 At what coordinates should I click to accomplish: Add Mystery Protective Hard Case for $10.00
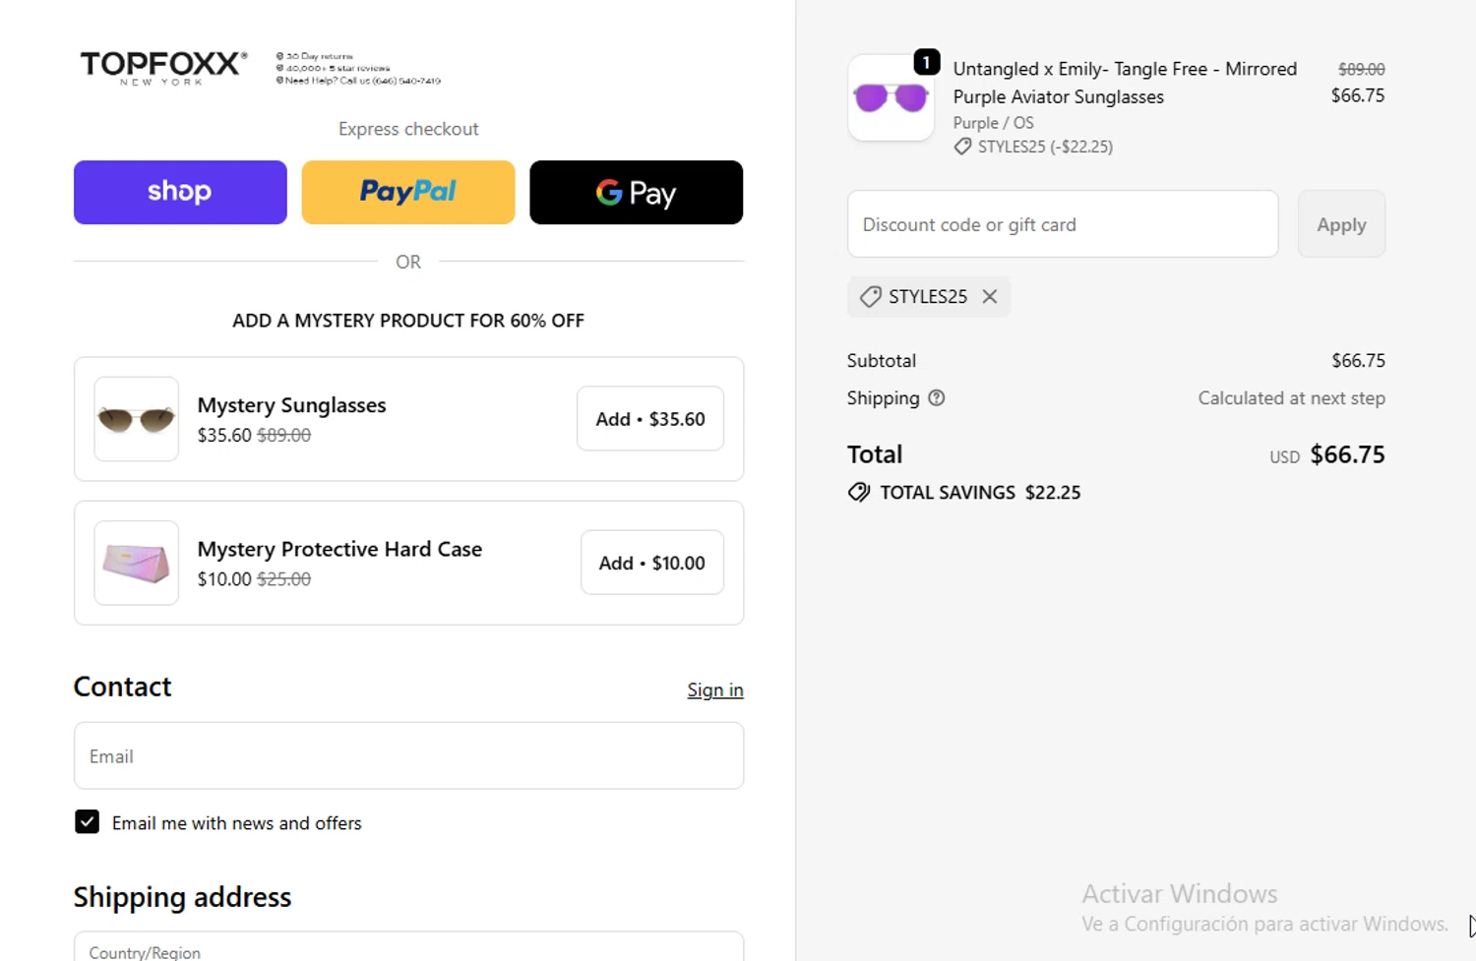click(x=652, y=563)
